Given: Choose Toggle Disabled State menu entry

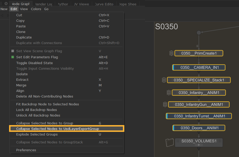Looking at the screenshot, I should (34, 63).
